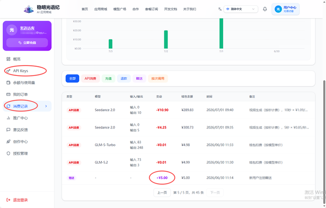The width and height of the screenshot is (326, 208).
Task: Click the +¥5.00 gift amount
Action: (162, 178)
